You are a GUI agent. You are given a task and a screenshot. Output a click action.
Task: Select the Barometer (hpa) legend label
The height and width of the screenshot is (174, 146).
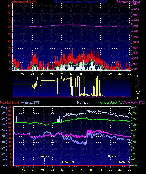tap(128, 2)
